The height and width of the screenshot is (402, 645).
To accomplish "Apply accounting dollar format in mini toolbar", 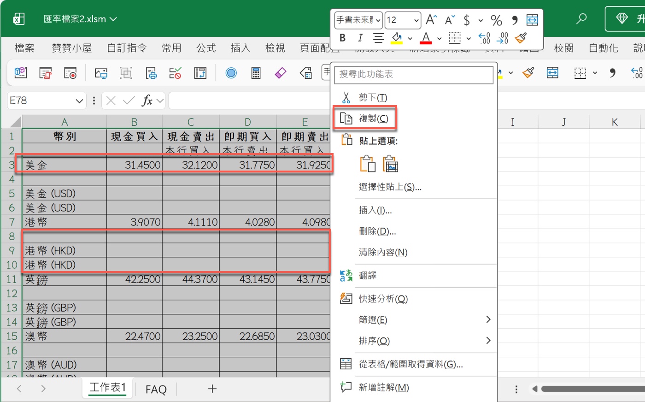I will click(x=467, y=20).
